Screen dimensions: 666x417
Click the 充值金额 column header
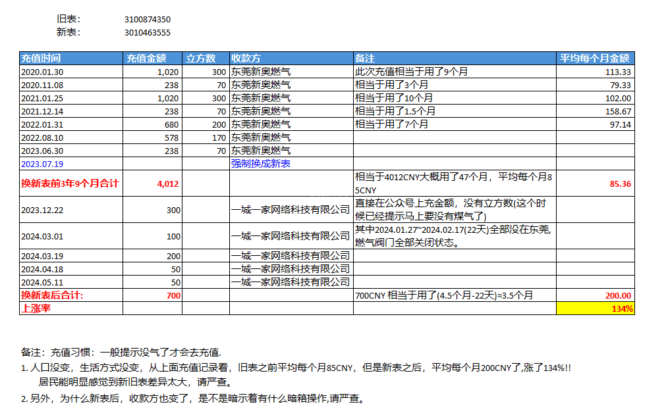point(152,58)
